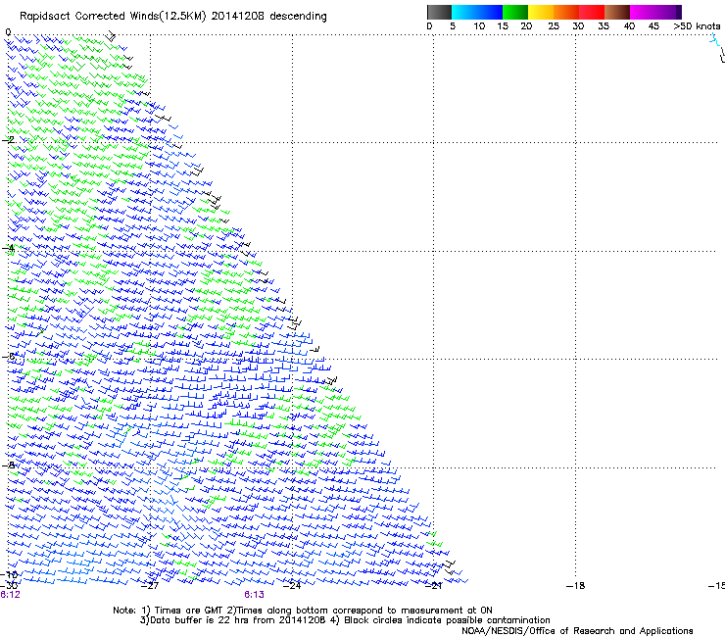Image resolution: width=725 pixels, height=637 pixels.
Task: Click the '15' legend scale label
Action: pos(503,26)
